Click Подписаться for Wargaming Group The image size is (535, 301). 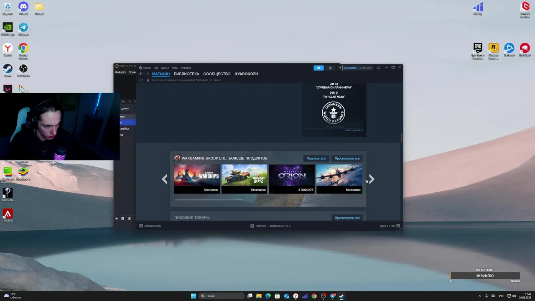click(316, 158)
